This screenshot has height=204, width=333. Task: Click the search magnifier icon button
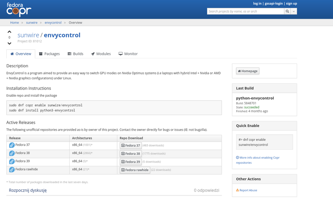click(x=287, y=11)
